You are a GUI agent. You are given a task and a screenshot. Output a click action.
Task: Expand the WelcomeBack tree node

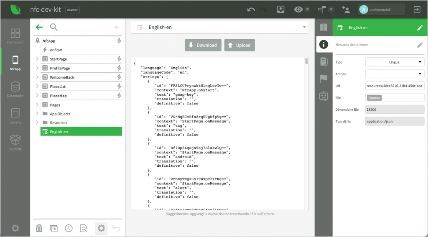pyautogui.click(x=37, y=77)
